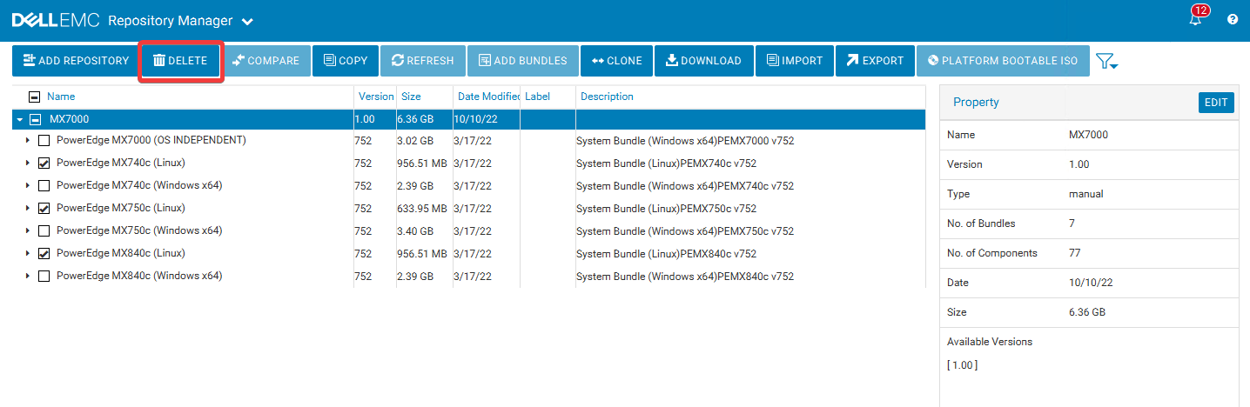1250x407 pixels.
Task: Click the Download toolbar button
Action: point(703,61)
